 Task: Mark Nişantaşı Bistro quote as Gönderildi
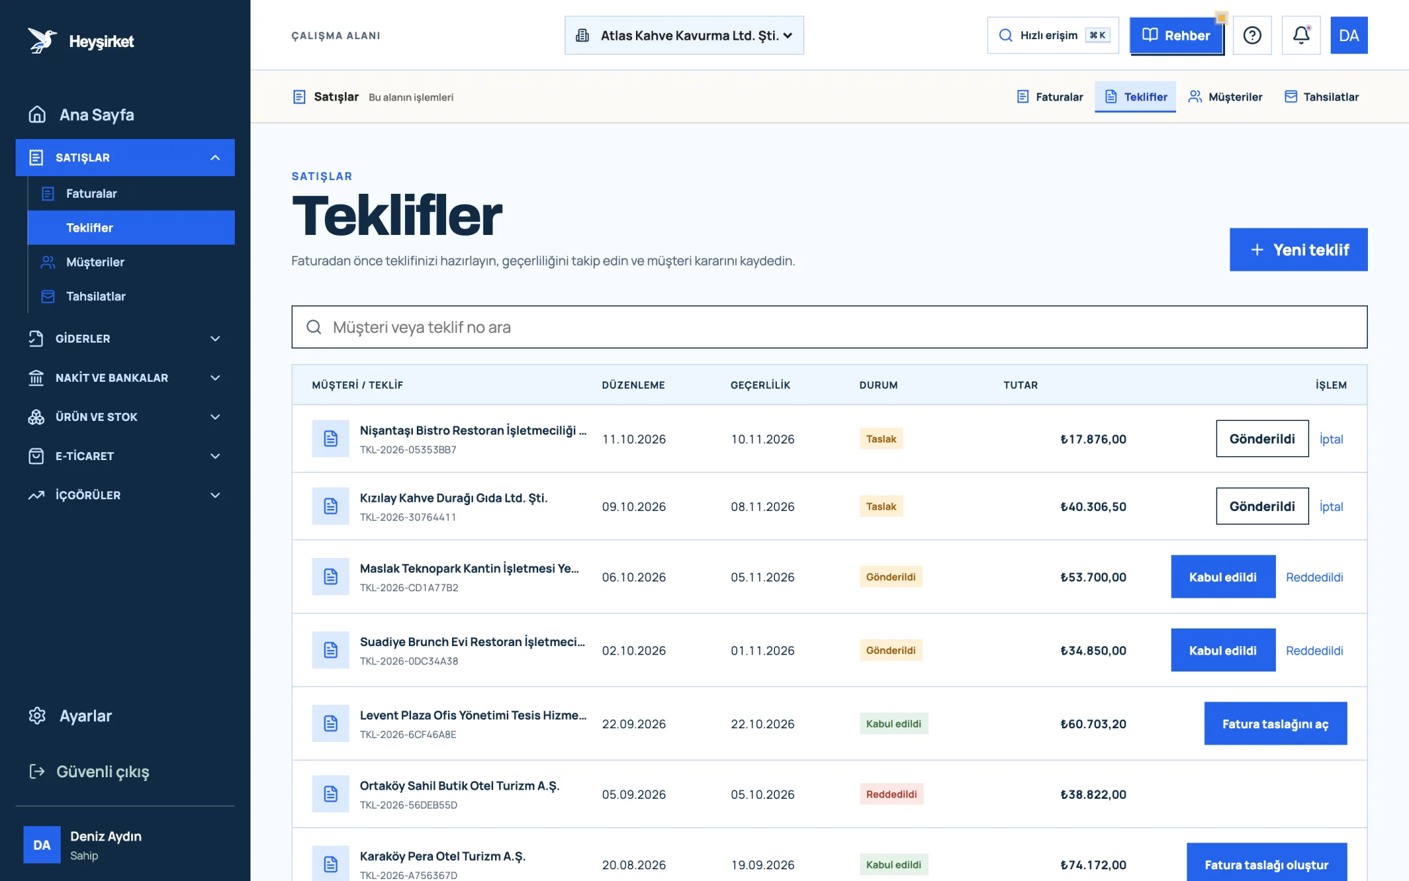point(1262,439)
